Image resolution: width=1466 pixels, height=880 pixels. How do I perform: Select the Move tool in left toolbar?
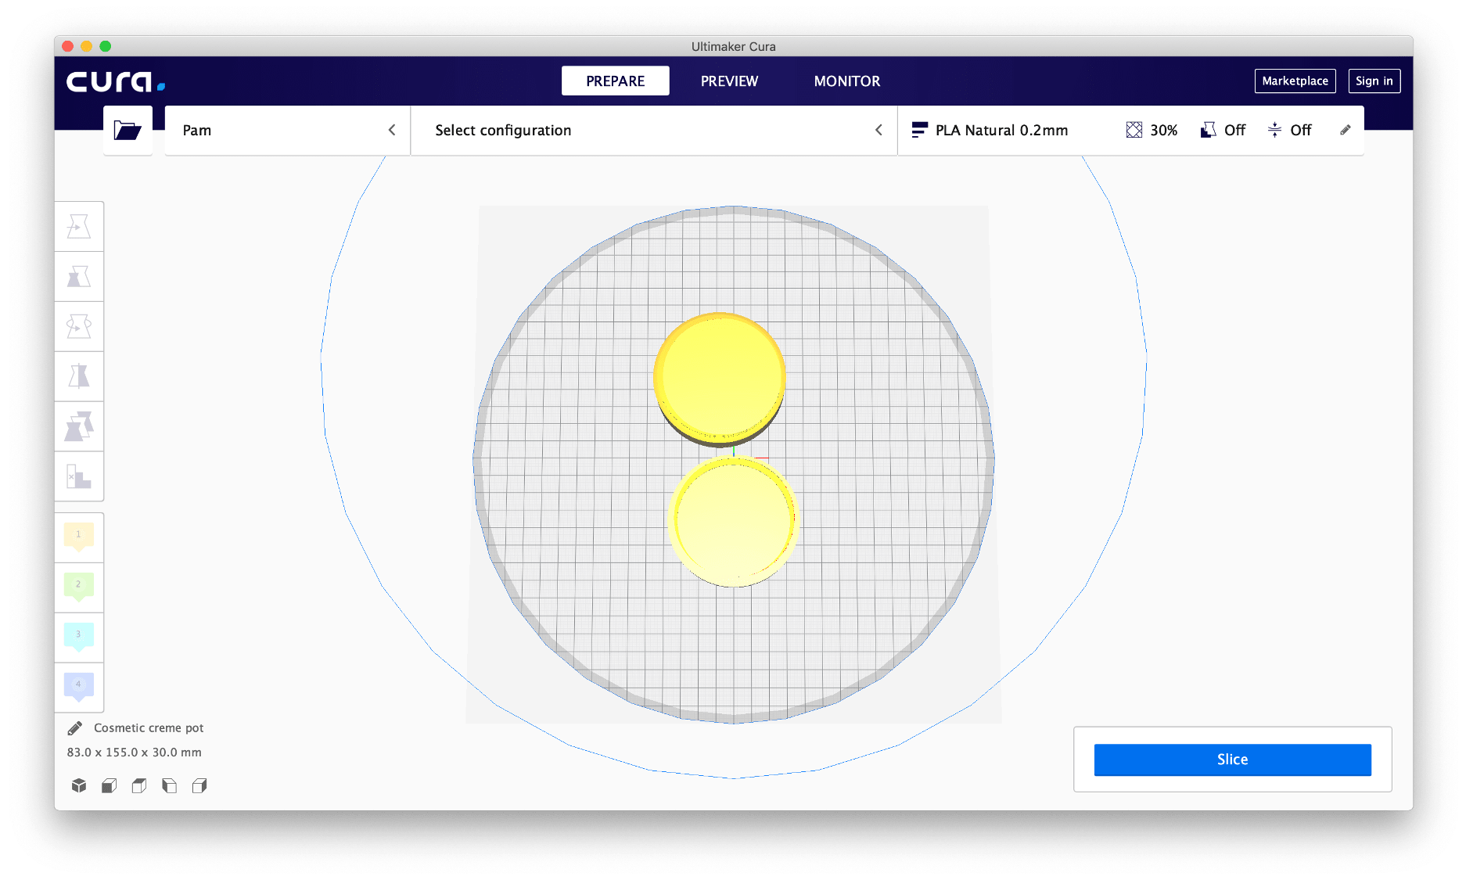pyautogui.click(x=79, y=227)
